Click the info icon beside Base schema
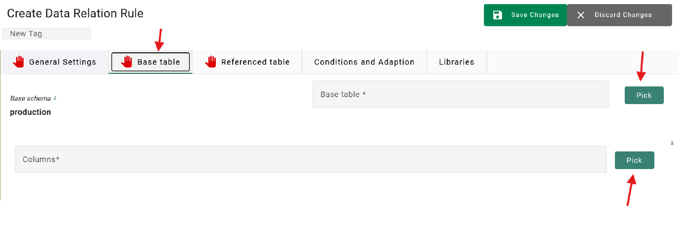Viewport: 679px width, 235px height. click(55, 98)
